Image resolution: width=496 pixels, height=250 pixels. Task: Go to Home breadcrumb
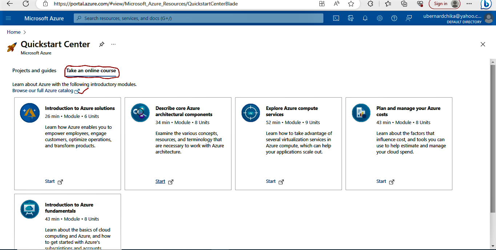coord(14,32)
